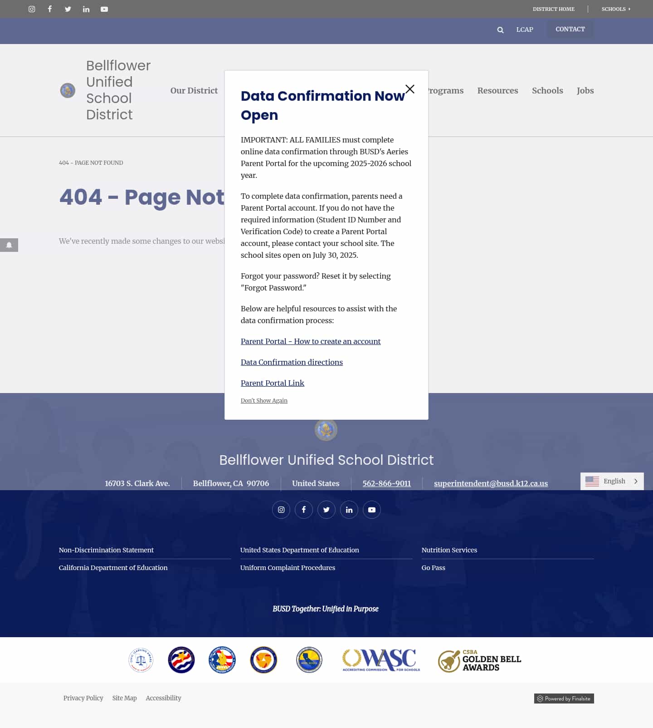653x728 pixels.
Task: Open the Go Pass link
Action: (x=433, y=568)
